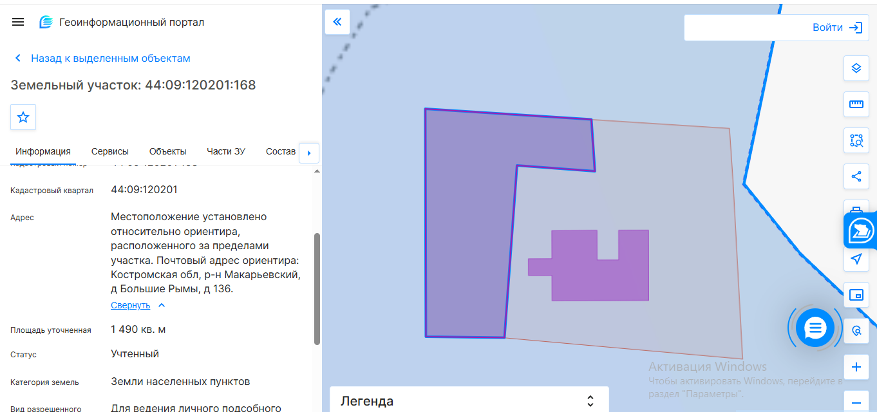Select the Части ЗУ tab
The height and width of the screenshot is (412, 877).
[x=226, y=151]
